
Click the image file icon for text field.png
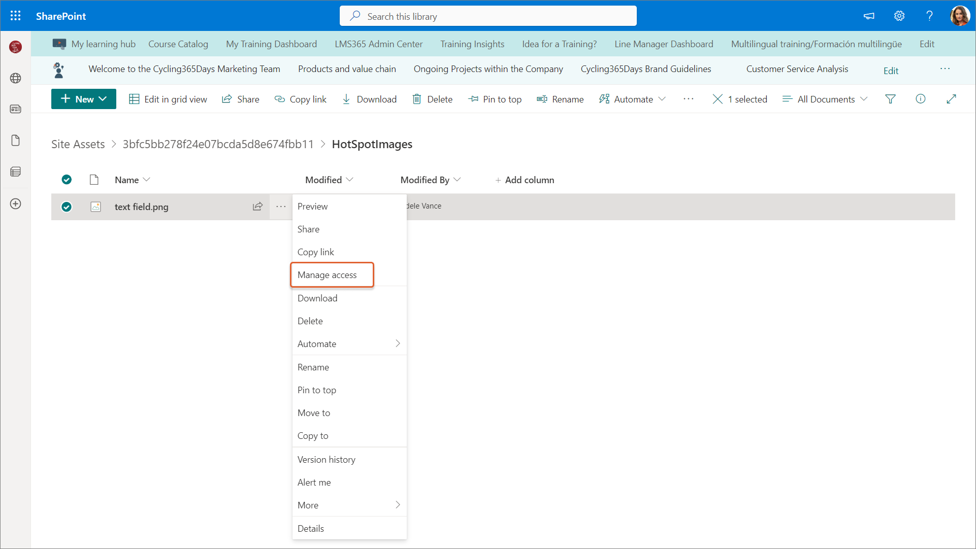pos(95,207)
